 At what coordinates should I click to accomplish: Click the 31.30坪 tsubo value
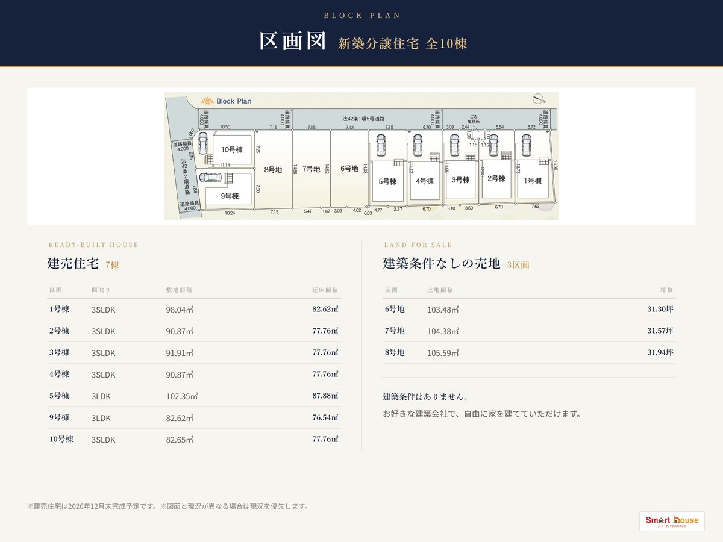(660, 309)
